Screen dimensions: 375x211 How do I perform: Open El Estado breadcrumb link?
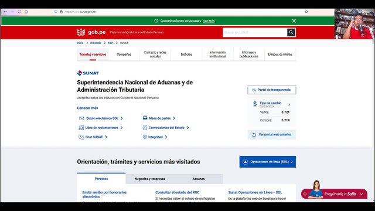(96, 43)
